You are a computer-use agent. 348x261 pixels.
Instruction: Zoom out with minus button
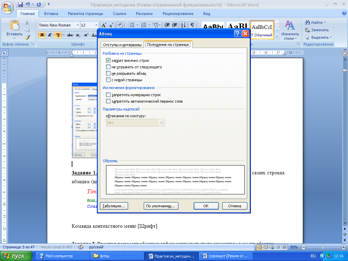click(303, 247)
